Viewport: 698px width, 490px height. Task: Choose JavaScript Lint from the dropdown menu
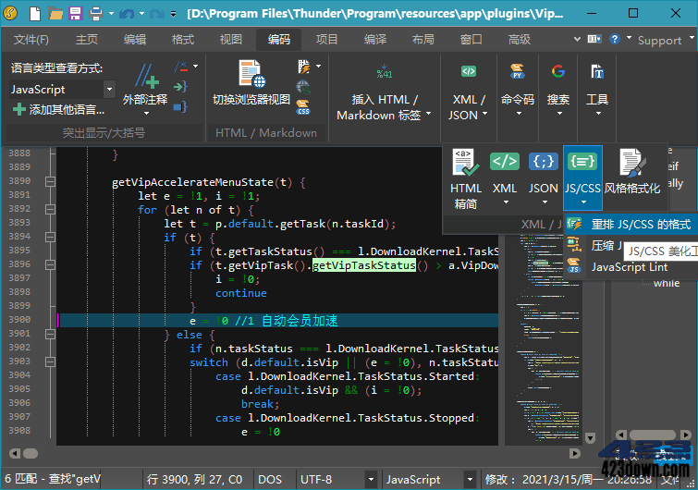point(629,267)
